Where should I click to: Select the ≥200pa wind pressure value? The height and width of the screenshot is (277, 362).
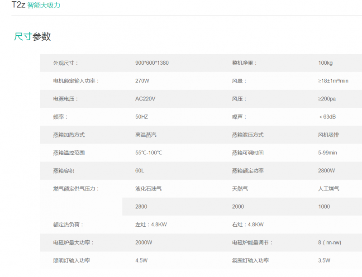coord(327,99)
